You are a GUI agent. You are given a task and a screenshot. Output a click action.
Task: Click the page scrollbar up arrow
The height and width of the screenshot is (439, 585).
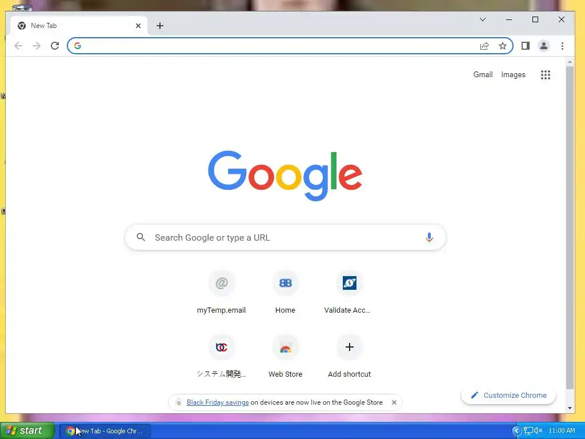point(570,62)
